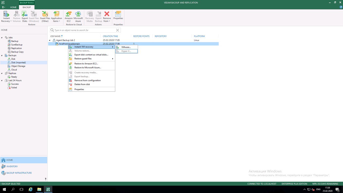Collapse the Replicas tree node
343x193 pixels.
(x=2, y=73)
